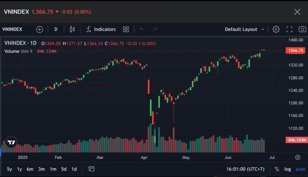Image resolution: width=308 pixels, height=177 pixels.
Task: Toggle the auto scale mode
Action: pyautogui.click(x=301, y=169)
